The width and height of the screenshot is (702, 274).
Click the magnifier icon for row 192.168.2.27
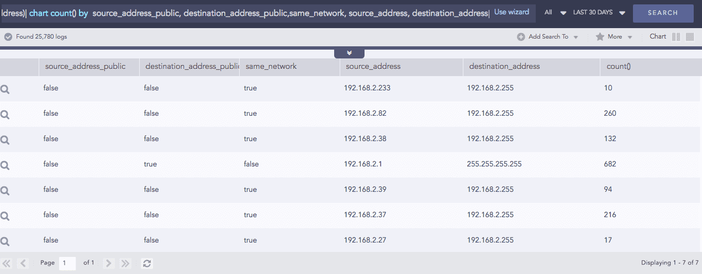point(5,241)
